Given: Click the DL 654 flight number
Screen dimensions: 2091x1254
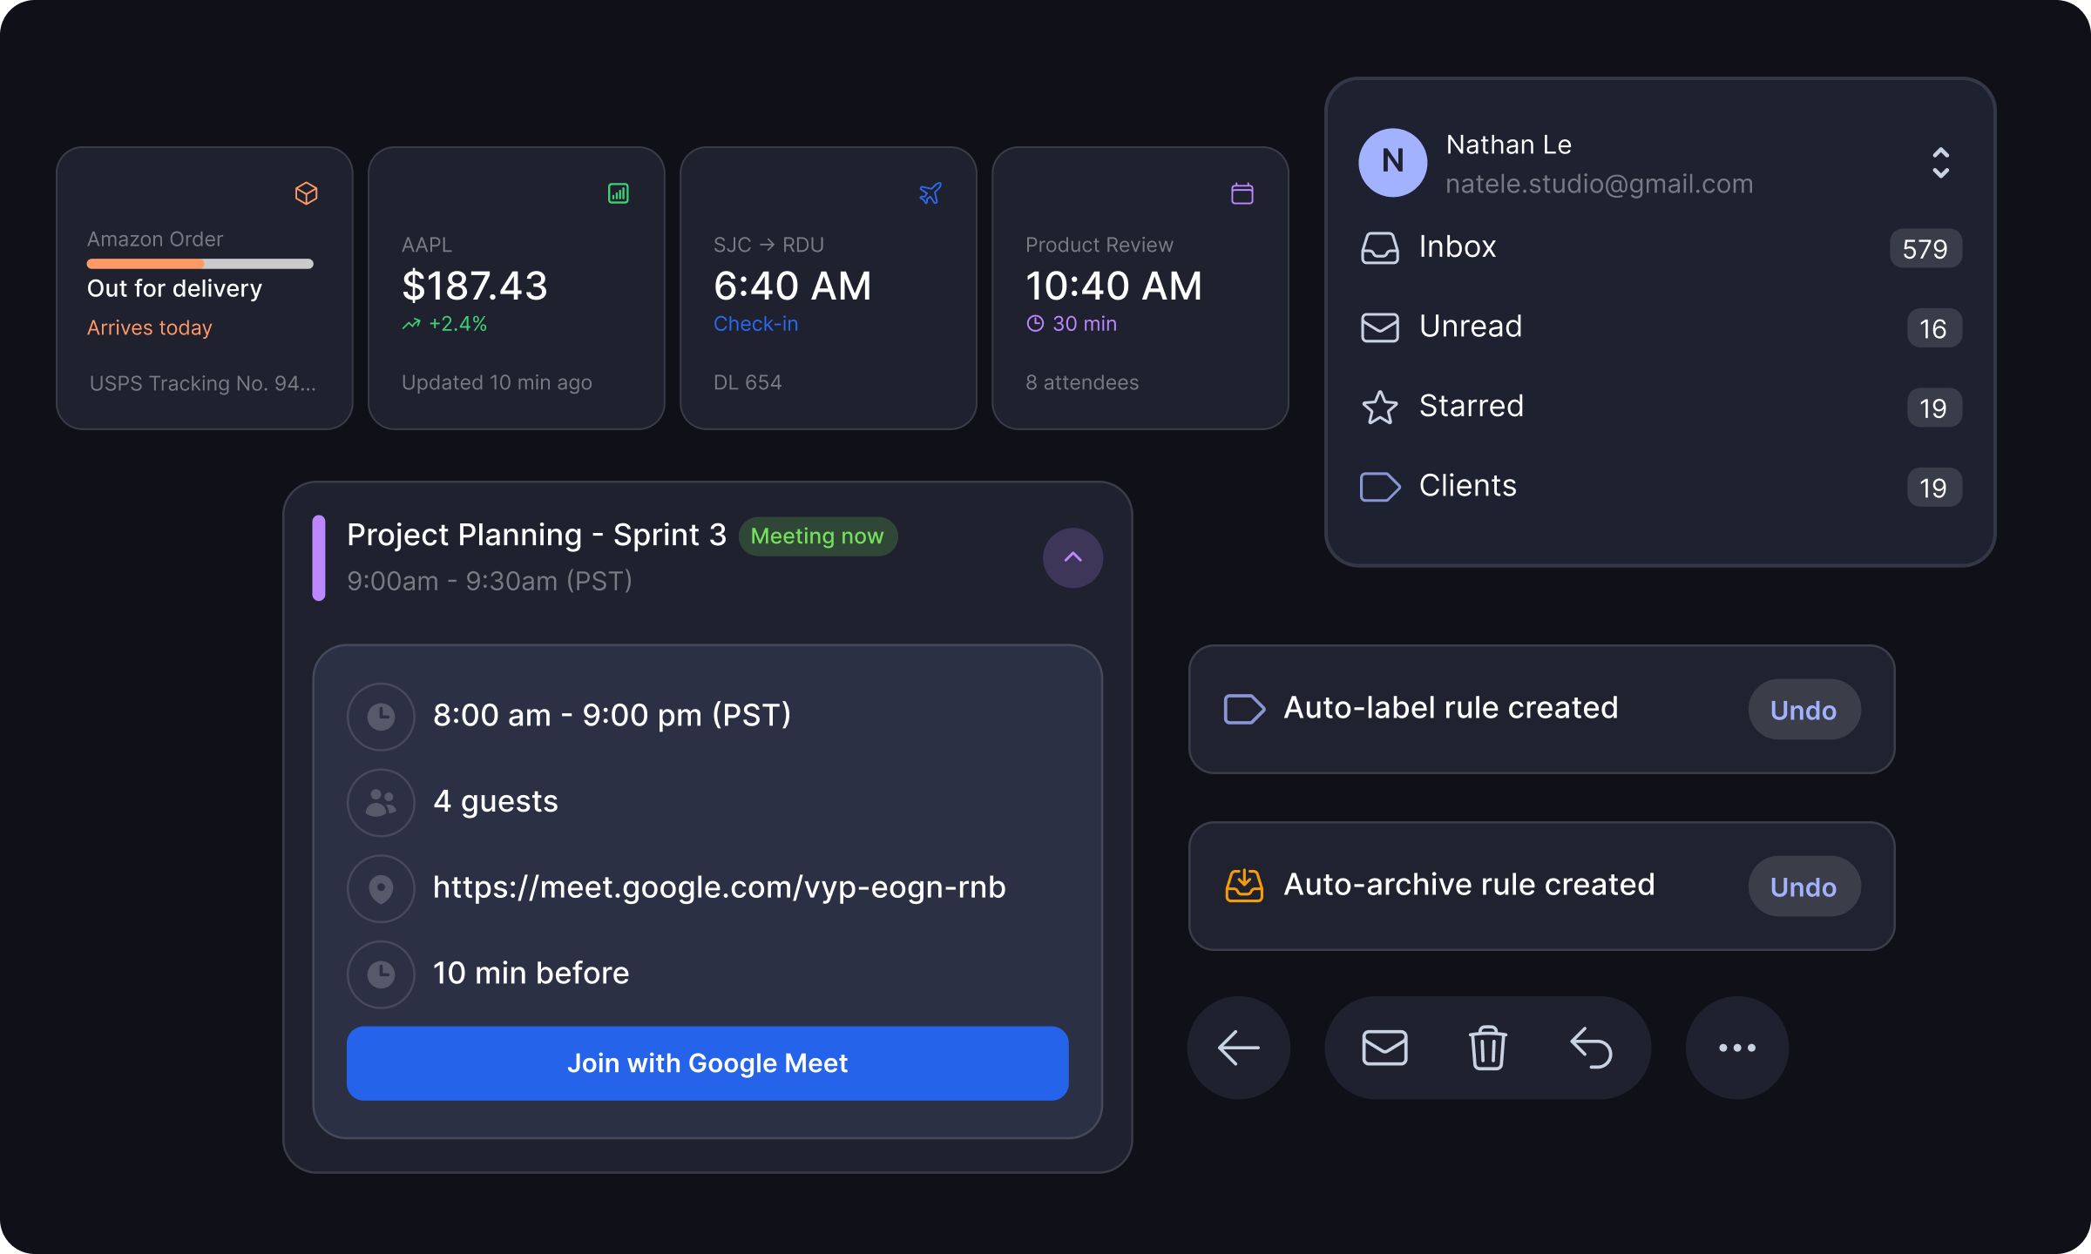Looking at the screenshot, I should pyautogui.click(x=748, y=382).
